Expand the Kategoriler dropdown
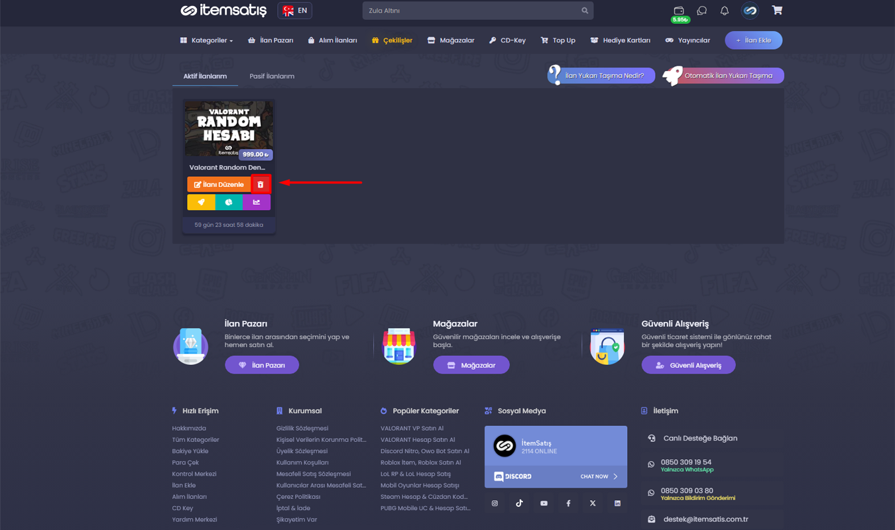This screenshot has height=530, width=895. 207,40
